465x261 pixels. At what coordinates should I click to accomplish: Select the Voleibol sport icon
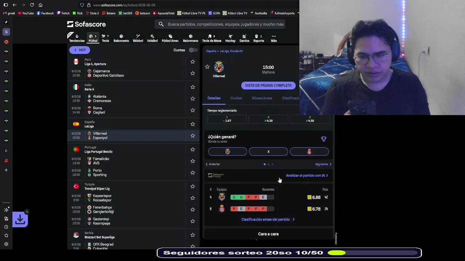(152, 38)
